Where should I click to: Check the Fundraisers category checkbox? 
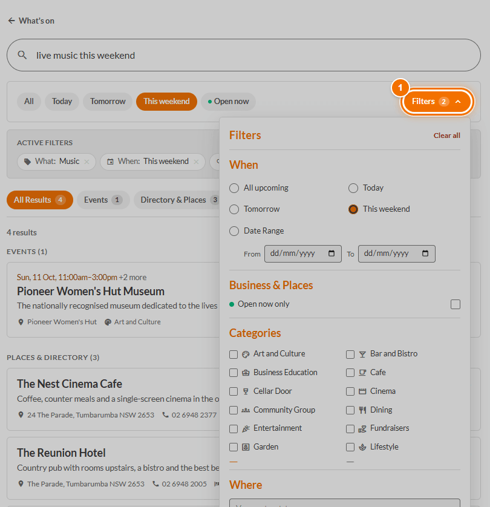(x=350, y=429)
